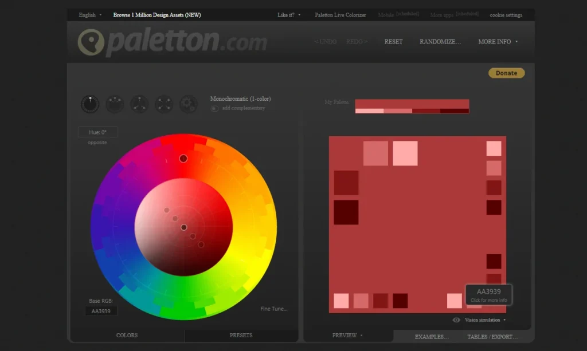The width and height of the screenshot is (587, 351).
Task: Click the Base RGB input field
Action: (101, 310)
